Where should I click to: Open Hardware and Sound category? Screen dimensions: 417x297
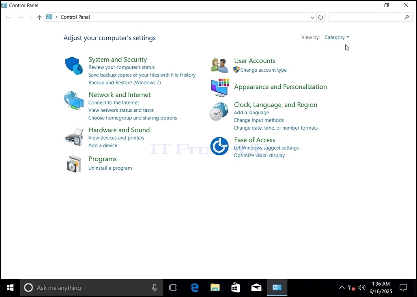[x=119, y=130]
